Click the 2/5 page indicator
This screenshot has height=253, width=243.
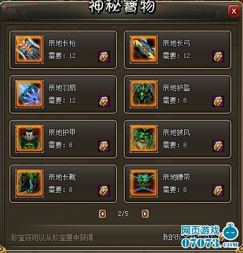(123, 214)
